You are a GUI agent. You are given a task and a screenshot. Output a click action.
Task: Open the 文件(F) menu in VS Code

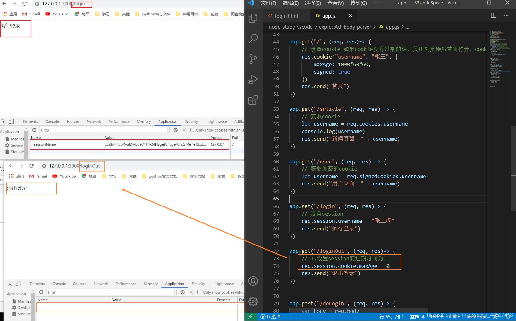(268, 3)
